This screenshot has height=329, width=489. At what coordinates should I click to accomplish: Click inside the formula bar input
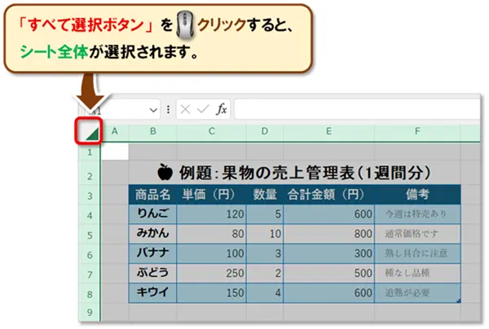click(357, 109)
